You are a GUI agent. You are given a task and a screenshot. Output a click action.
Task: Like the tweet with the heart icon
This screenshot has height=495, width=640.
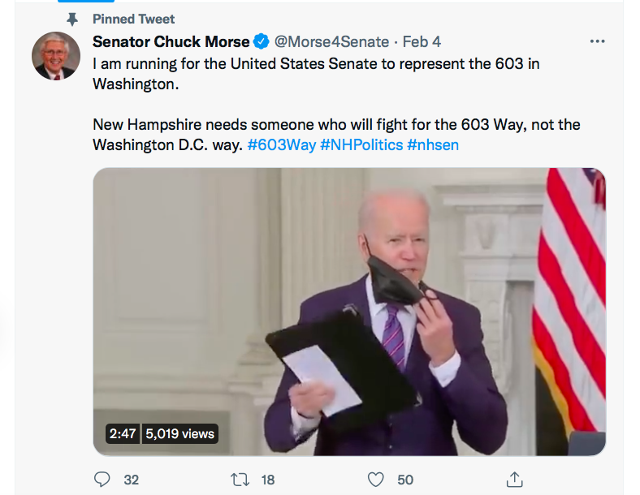375,480
